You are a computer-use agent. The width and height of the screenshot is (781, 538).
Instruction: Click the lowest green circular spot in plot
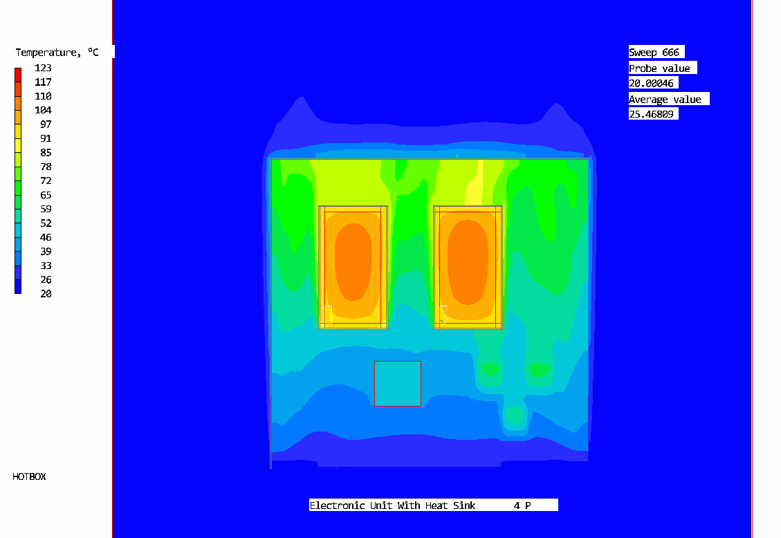(x=514, y=415)
